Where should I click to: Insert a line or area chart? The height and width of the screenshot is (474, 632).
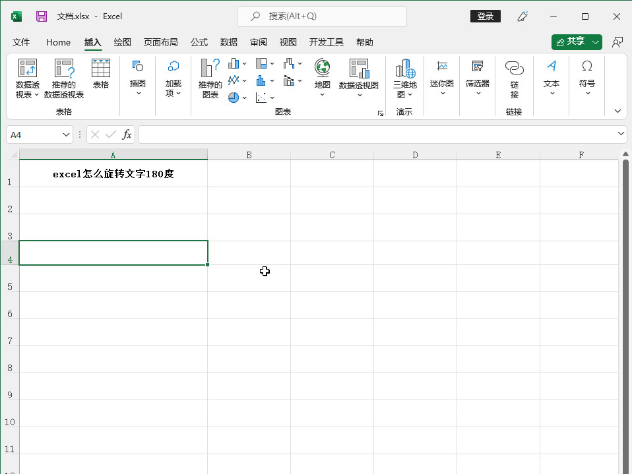[x=234, y=80]
